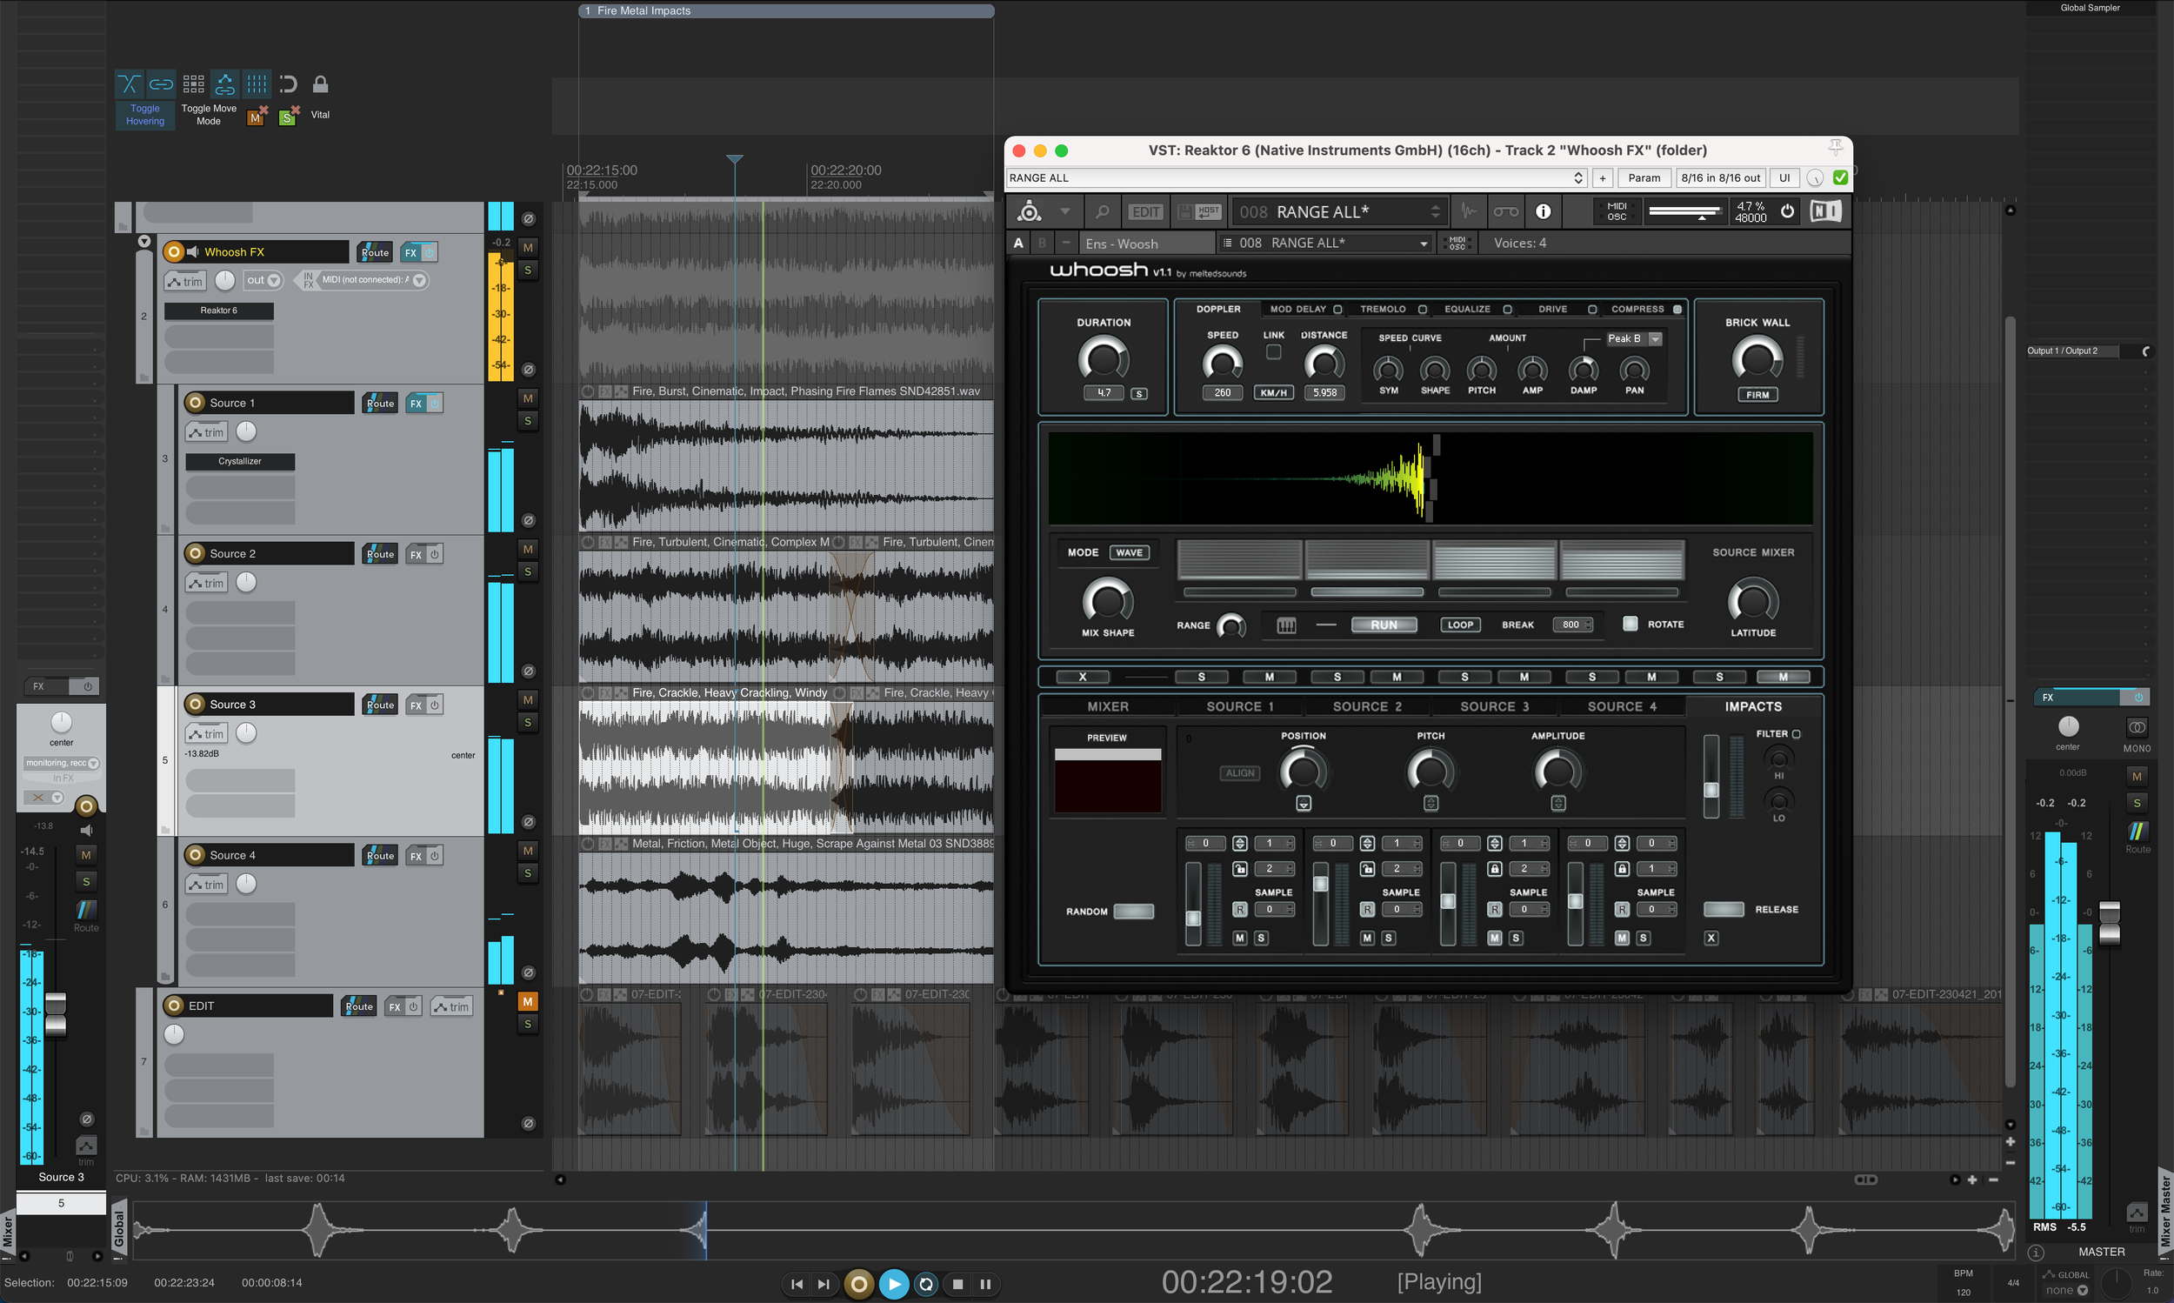The image size is (2174, 1303).
Task: Click the Native Instruments NI logo
Action: 1825,211
